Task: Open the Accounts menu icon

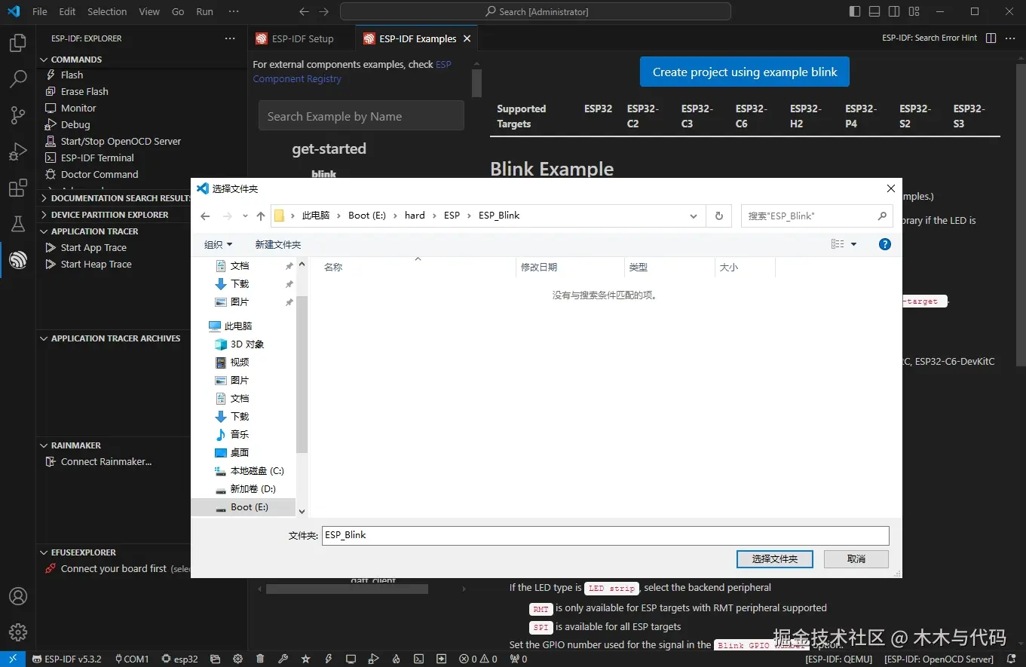Action: pyautogui.click(x=18, y=596)
